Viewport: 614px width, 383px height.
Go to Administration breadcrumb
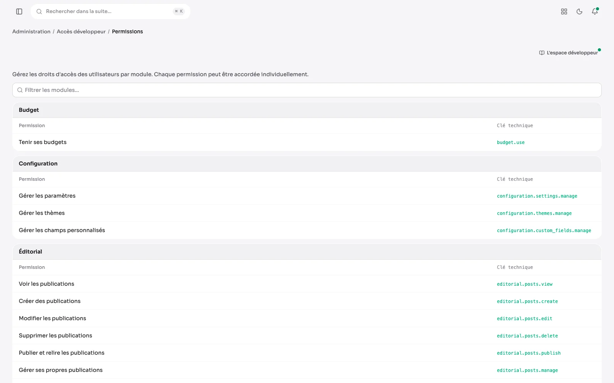pyautogui.click(x=31, y=31)
